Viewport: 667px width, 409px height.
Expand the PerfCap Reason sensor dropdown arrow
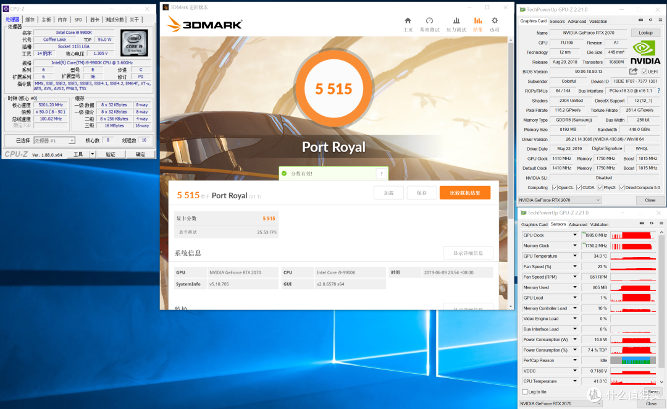575,360
